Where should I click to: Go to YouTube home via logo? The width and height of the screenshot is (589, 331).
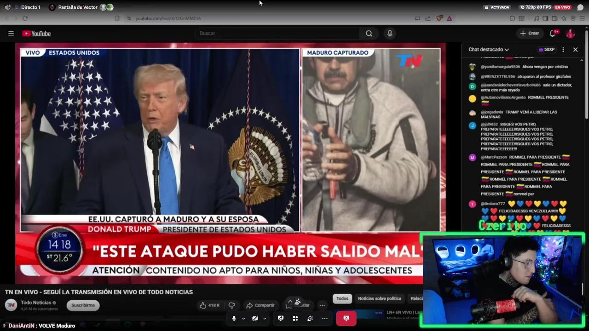click(36, 34)
